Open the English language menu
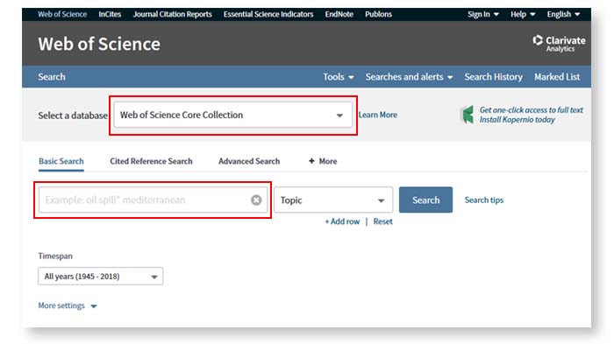The height and width of the screenshot is (344, 614). [x=563, y=15]
